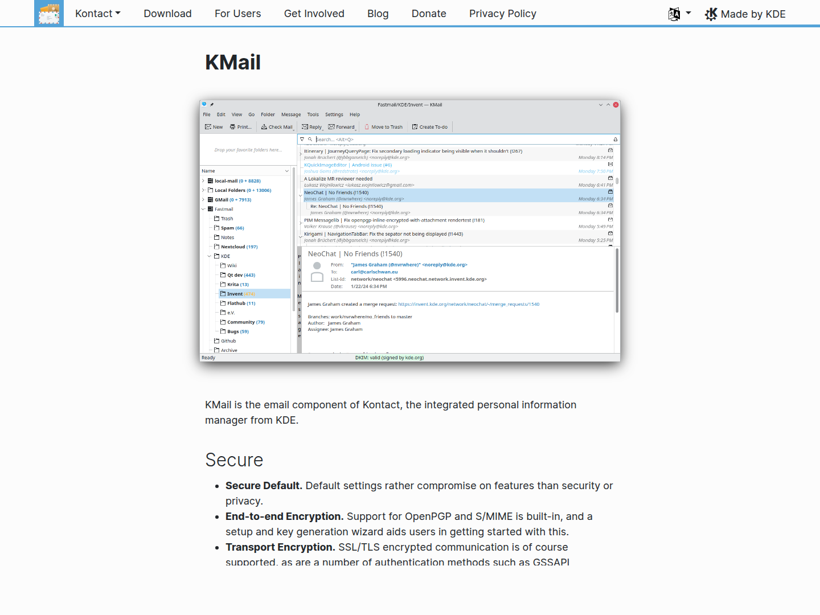Click the magnifier icon in the search bar
This screenshot has width=820, height=615.
point(310,139)
